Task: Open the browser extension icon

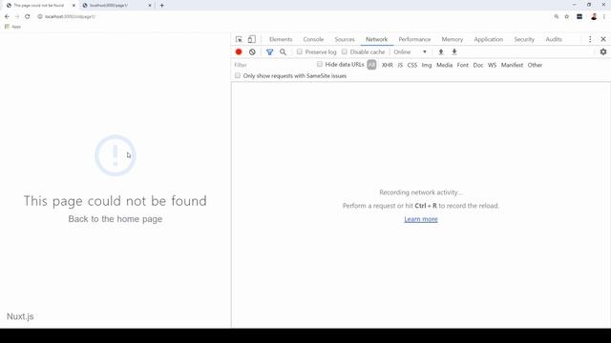Action: click(579, 17)
